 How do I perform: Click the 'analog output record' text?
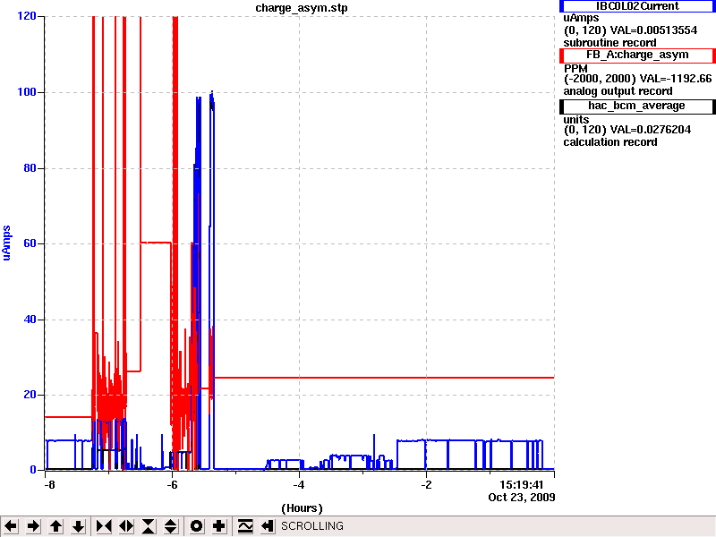click(618, 91)
